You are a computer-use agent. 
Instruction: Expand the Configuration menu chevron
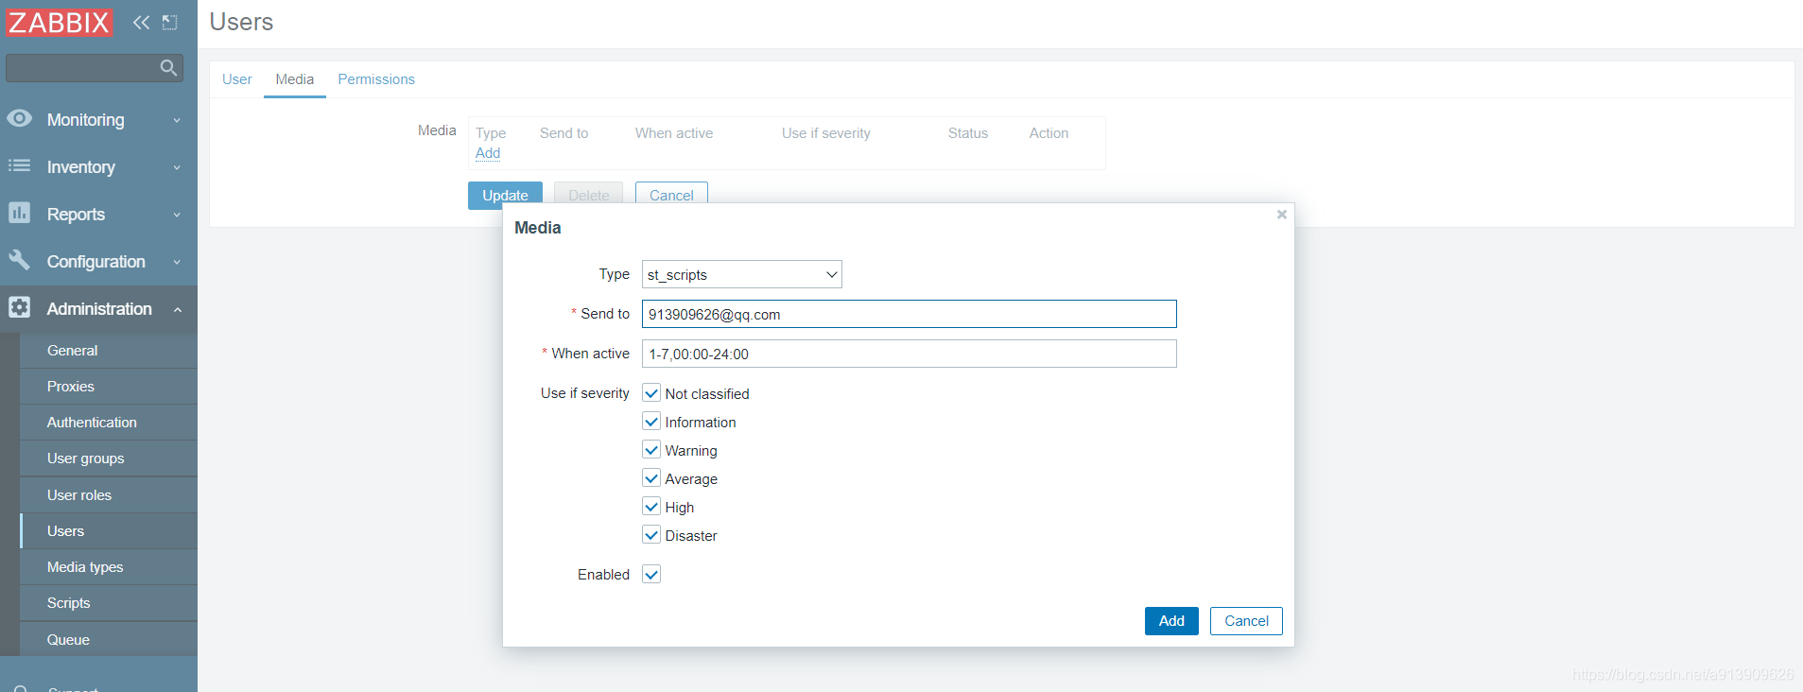pyautogui.click(x=177, y=262)
